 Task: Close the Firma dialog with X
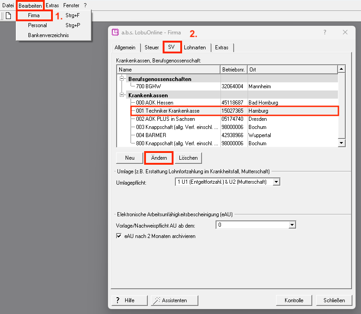[x=345, y=33]
